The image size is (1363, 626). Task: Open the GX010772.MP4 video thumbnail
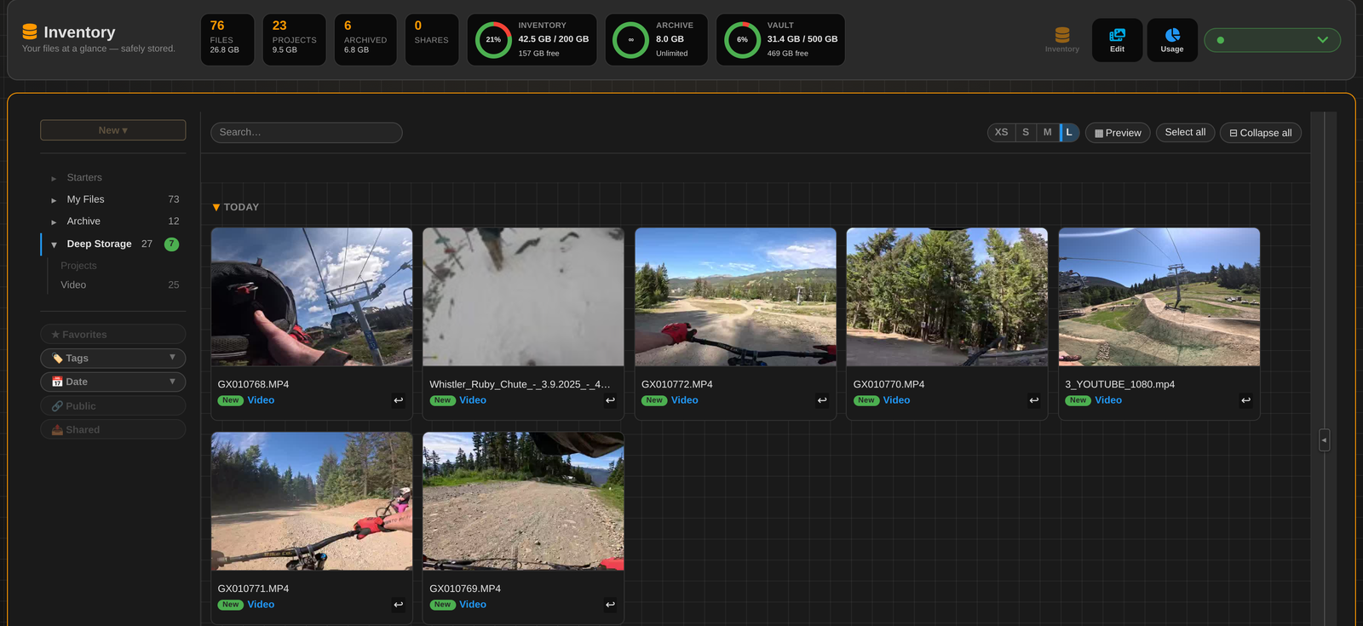point(735,296)
